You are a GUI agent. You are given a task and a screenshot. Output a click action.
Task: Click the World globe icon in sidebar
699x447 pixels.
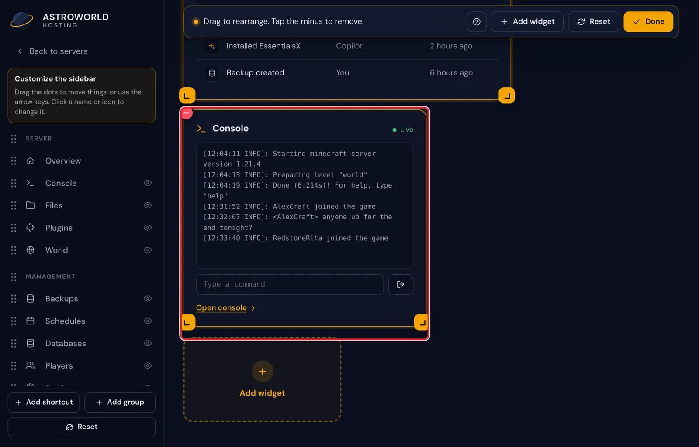tap(30, 250)
